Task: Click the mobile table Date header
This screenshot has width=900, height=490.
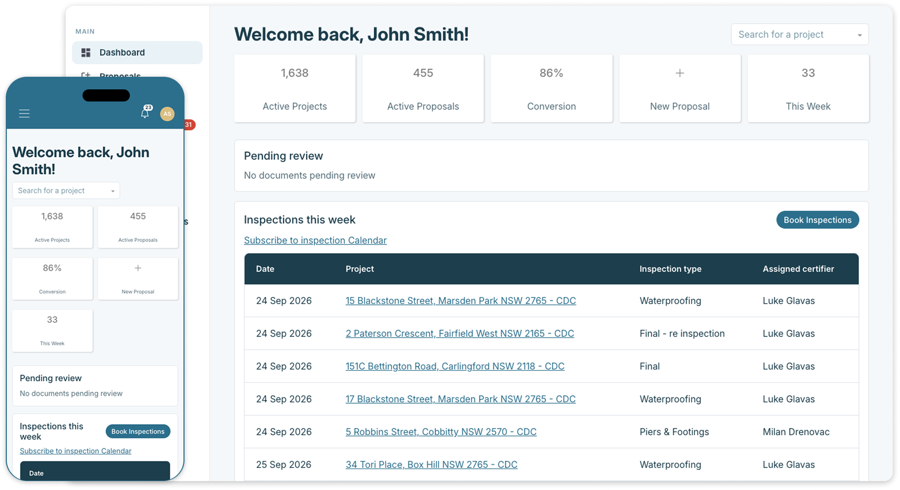Action: (36, 473)
